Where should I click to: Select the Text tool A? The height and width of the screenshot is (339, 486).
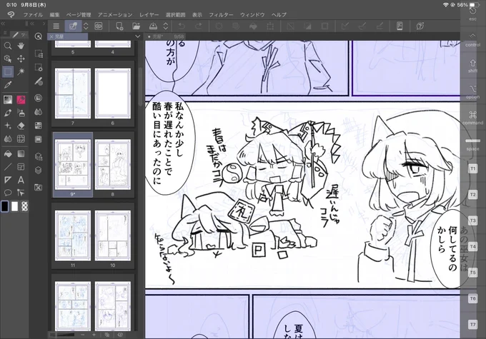coord(21,180)
